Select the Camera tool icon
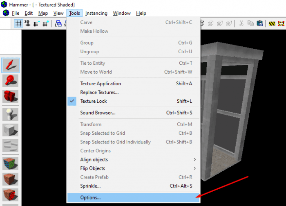This screenshot has width=286, height=206. click(x=10, y=96)
